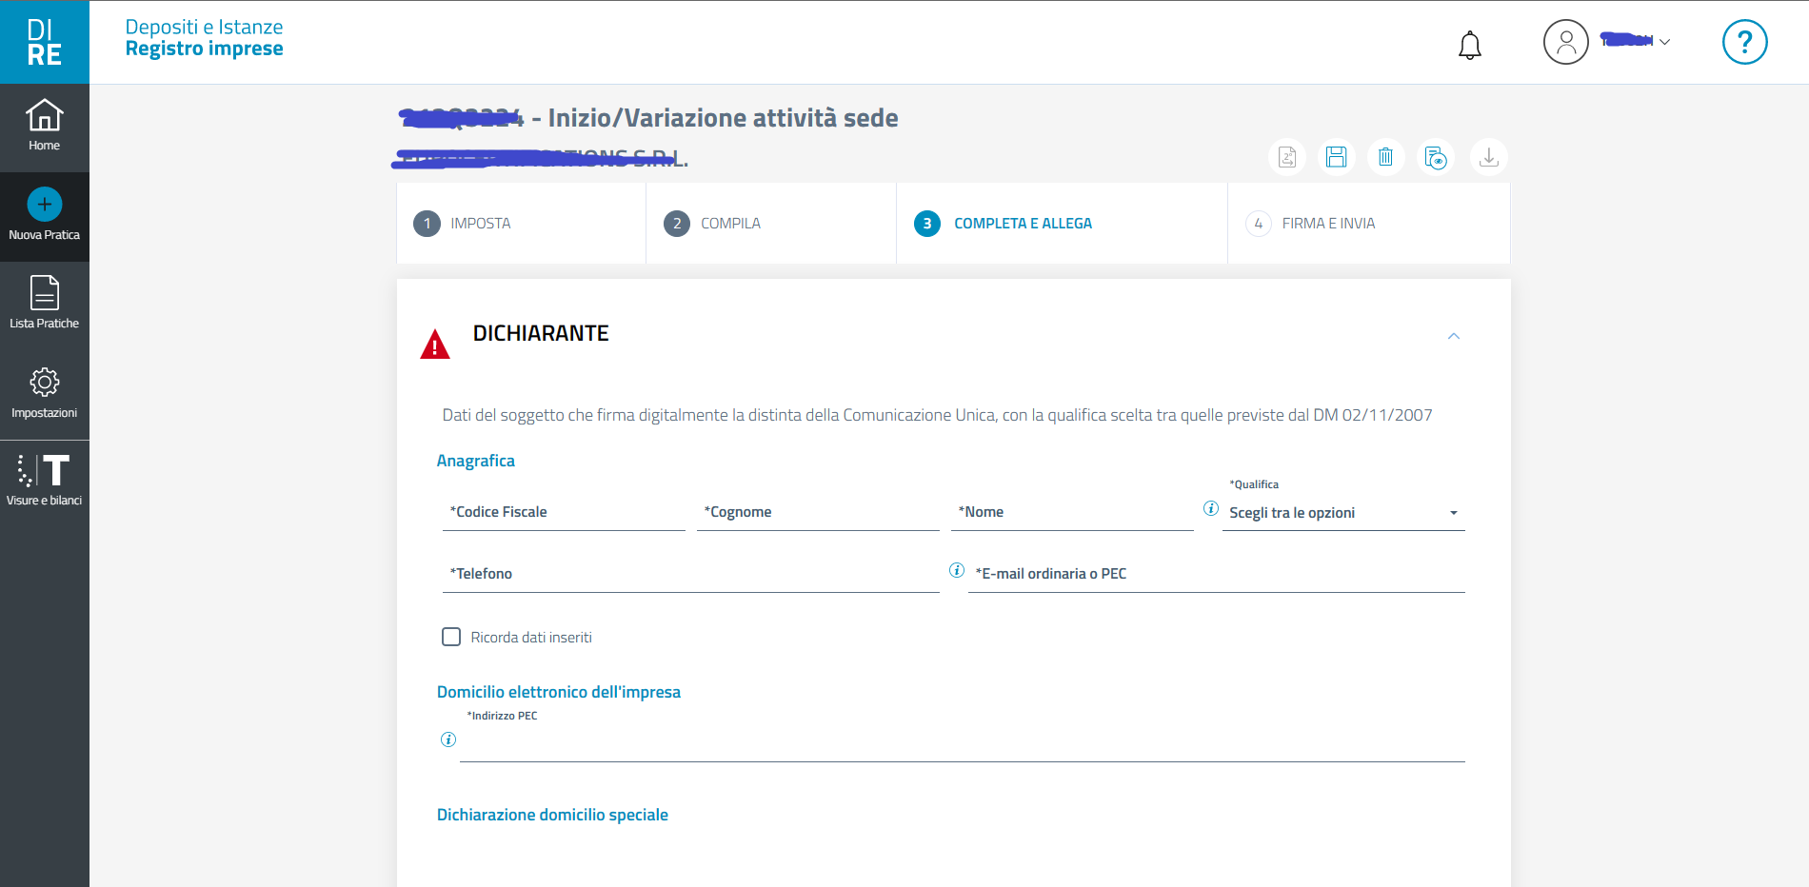Click the info icon beside E-mail field
This screenshot has height=887, width=1809.
coord(957,570)
